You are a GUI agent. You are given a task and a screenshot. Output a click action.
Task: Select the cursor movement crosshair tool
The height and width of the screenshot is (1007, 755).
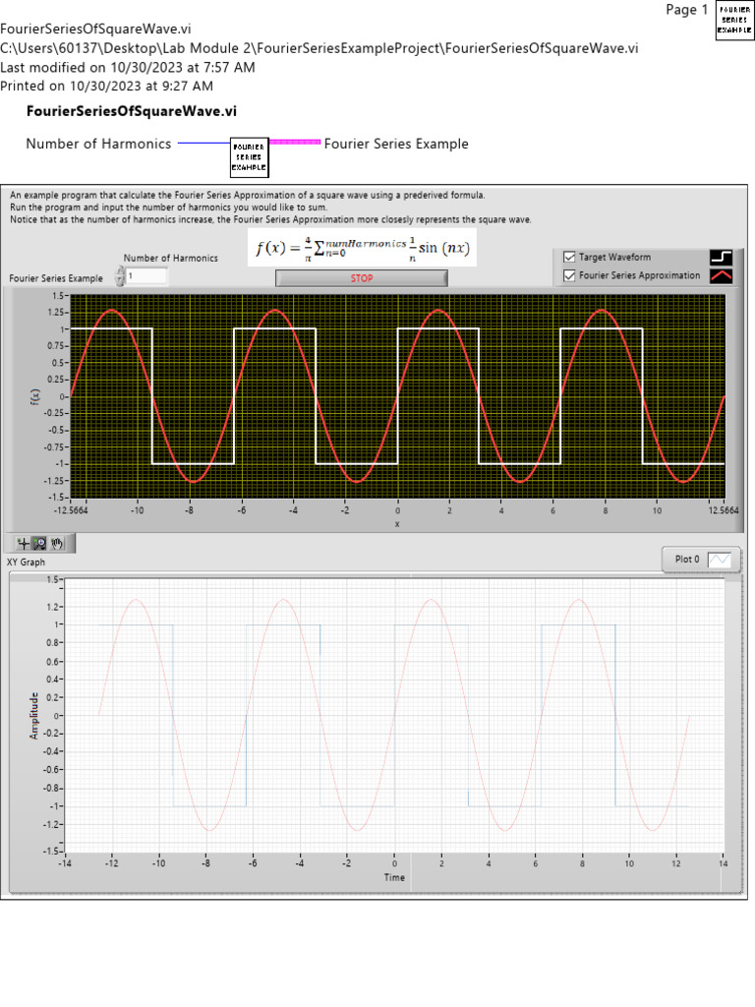(24, 543)
